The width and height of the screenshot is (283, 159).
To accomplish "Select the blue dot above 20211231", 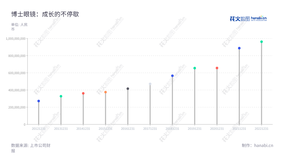I will (239, 48).
